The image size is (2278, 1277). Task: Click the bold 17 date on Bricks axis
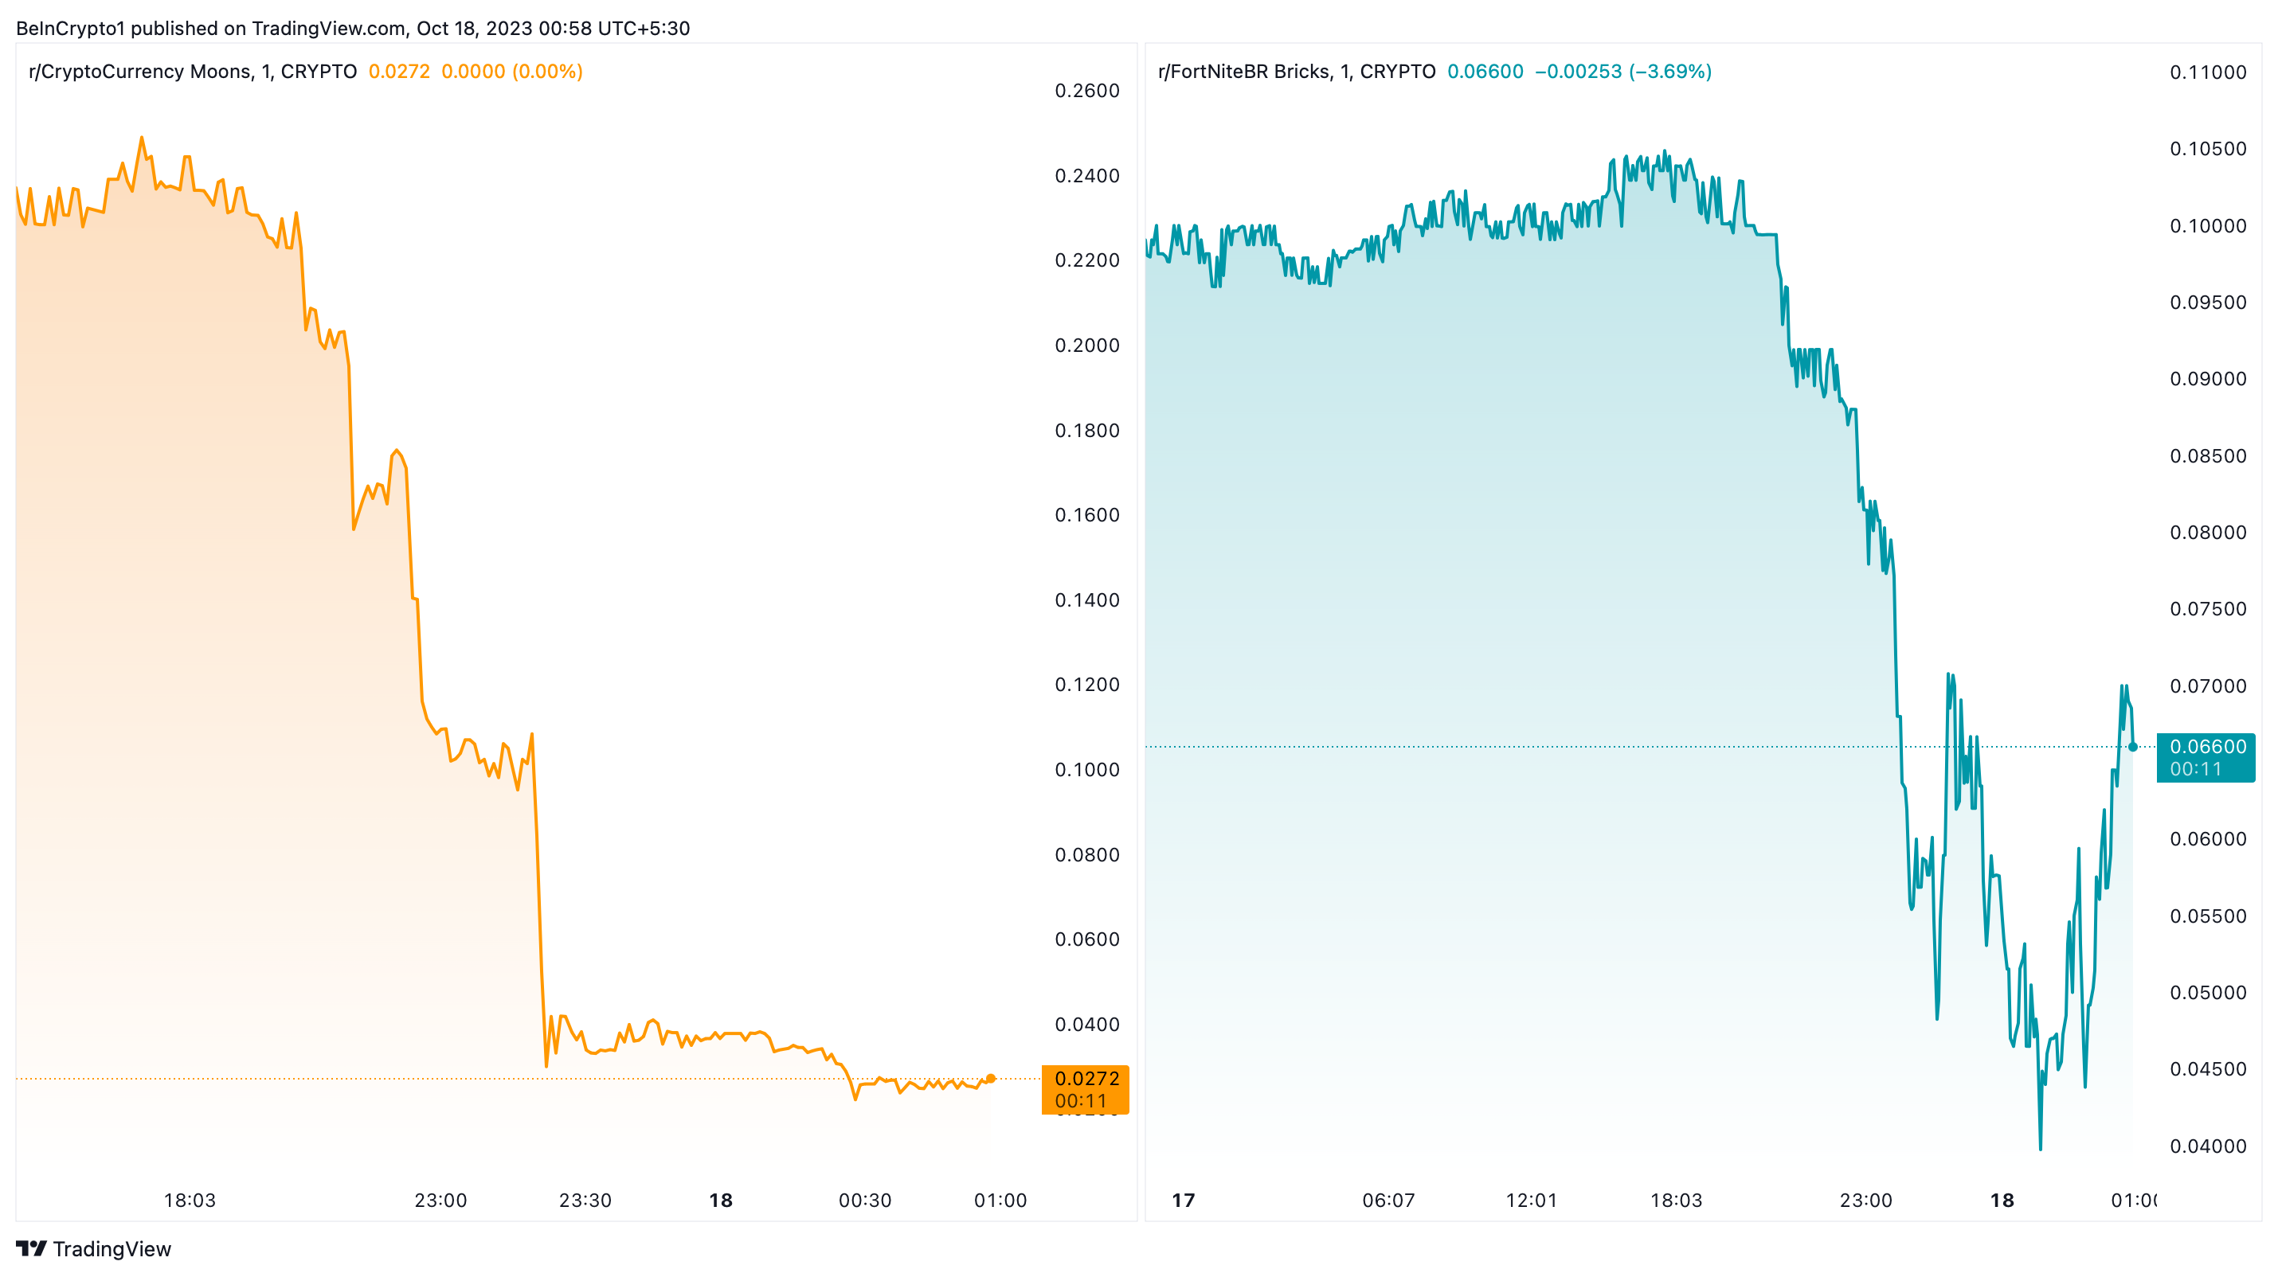coord(1184,1200)
